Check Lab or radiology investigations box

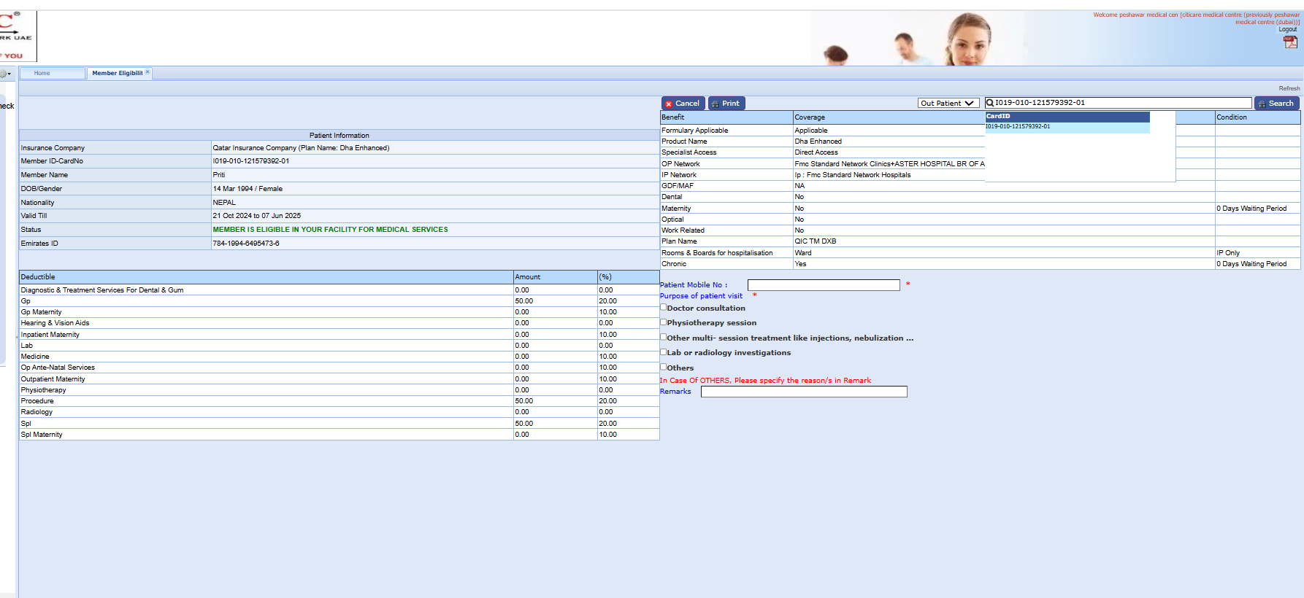pos(664,352)
